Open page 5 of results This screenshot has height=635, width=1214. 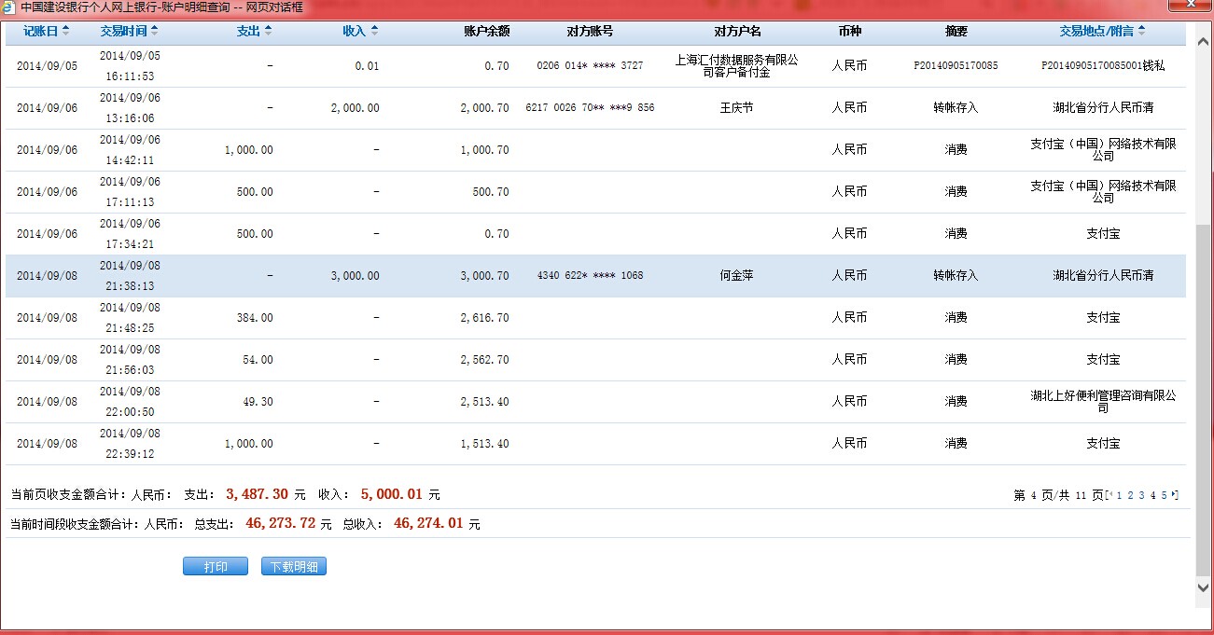click(1164, 495)
